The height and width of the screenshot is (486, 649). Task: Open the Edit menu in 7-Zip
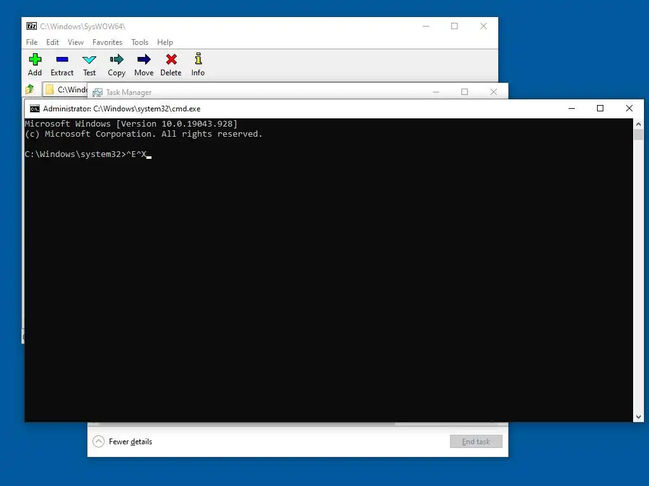(53, 42)
